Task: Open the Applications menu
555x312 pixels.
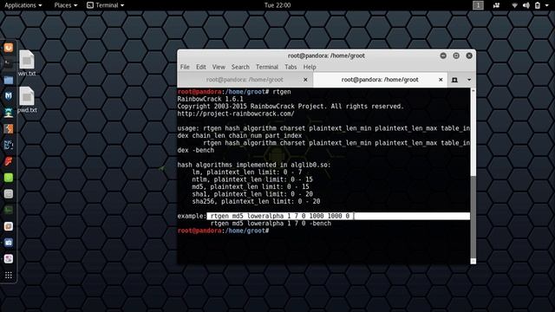Action: pyautogui.click(x=23, y=5)
